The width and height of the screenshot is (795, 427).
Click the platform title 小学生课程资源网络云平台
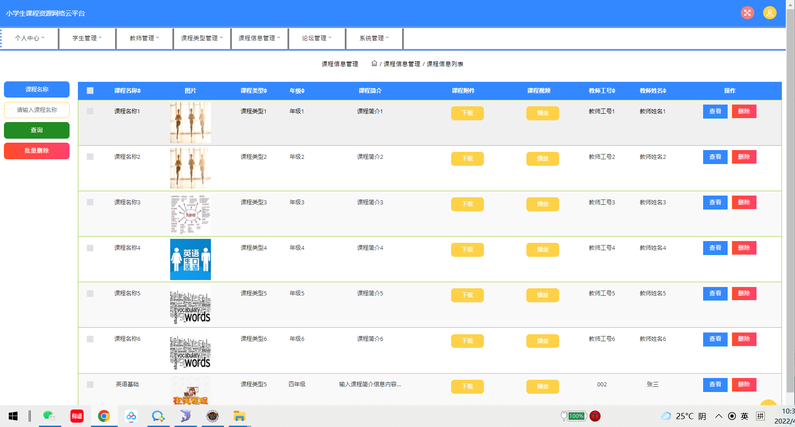click(46, 14)
